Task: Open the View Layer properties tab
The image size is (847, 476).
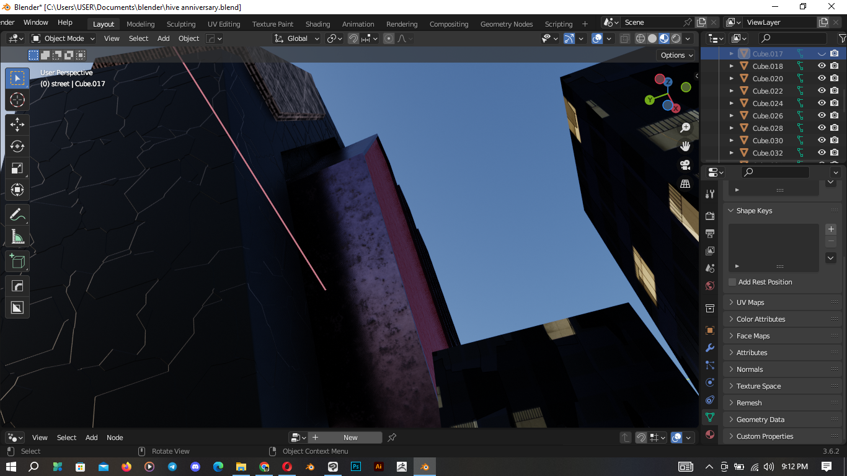Action: pyautogui.click(x=710, y=251)
